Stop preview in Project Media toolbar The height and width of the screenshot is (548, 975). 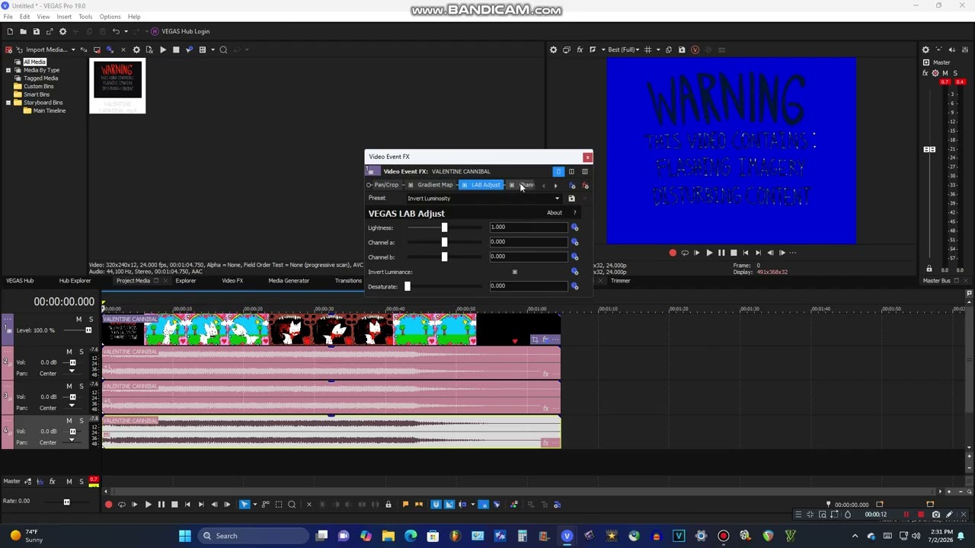pyautogui.click(x=176, y=49)
